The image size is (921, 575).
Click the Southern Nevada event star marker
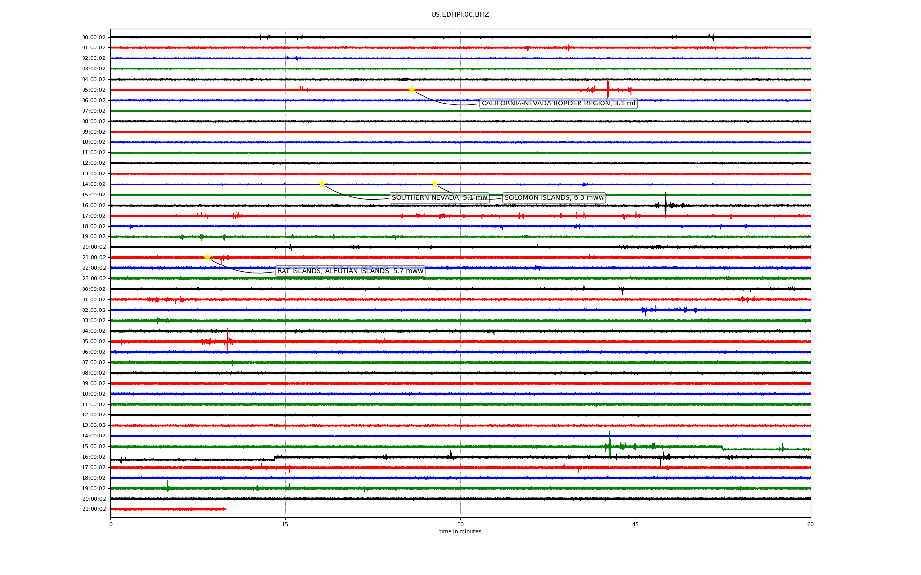tap(322, 184)
